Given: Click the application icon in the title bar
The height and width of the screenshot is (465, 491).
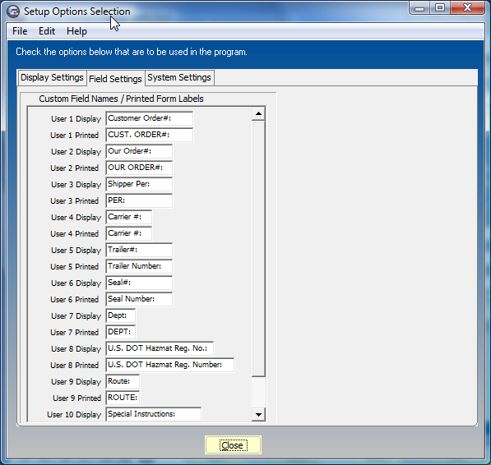Looking at the screenshot, I should point(13,12).
